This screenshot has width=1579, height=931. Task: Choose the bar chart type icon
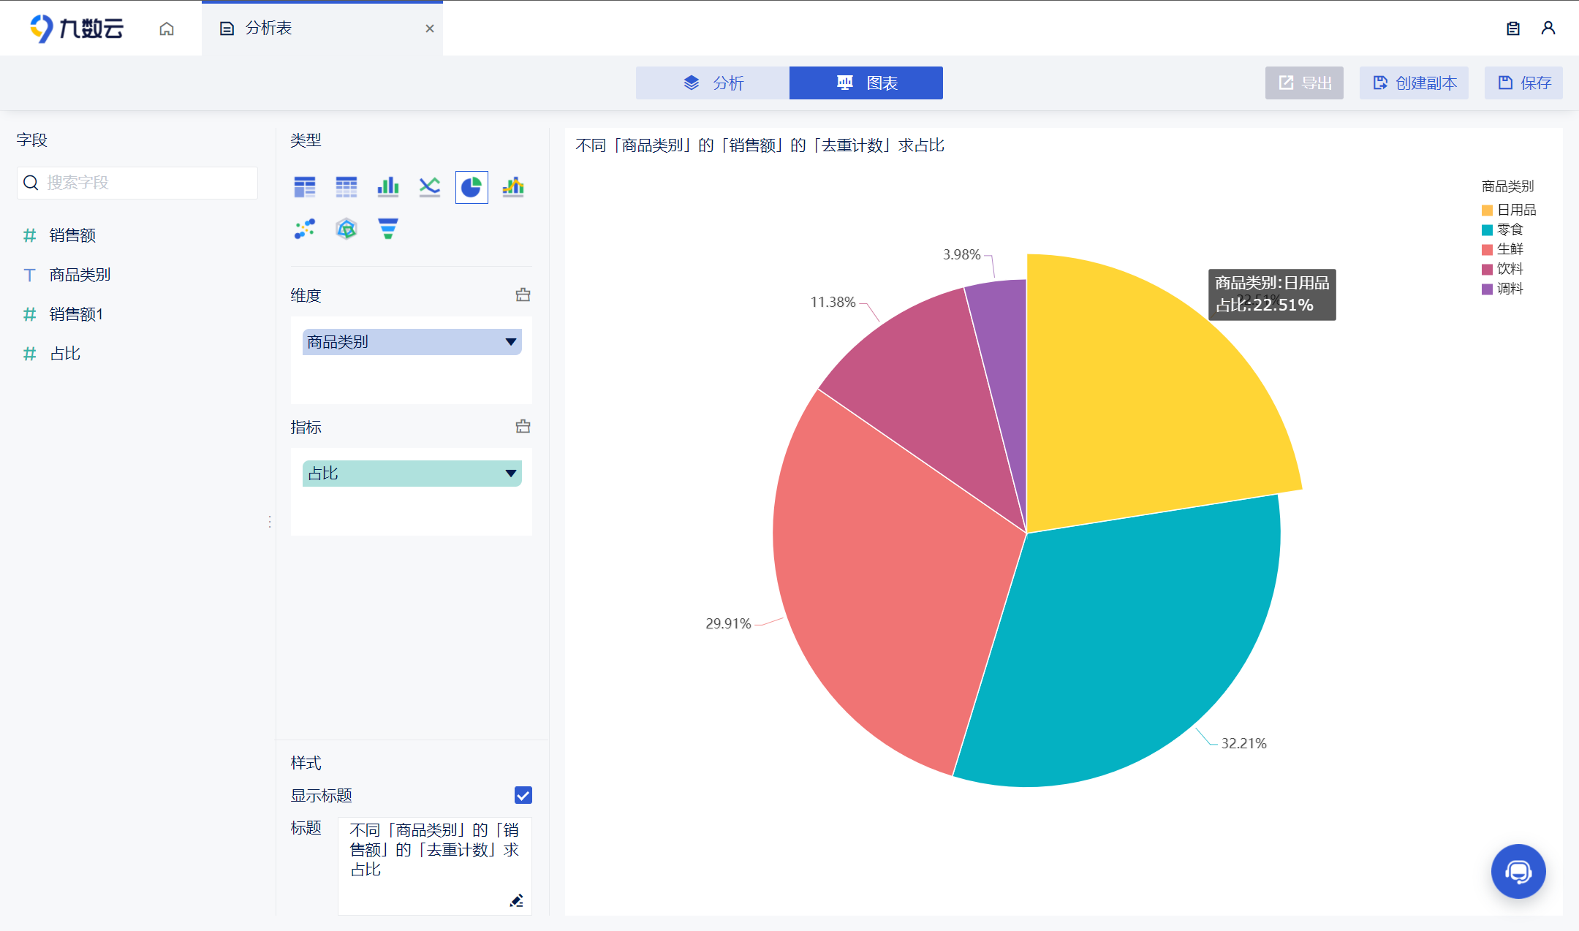point(388,188)
